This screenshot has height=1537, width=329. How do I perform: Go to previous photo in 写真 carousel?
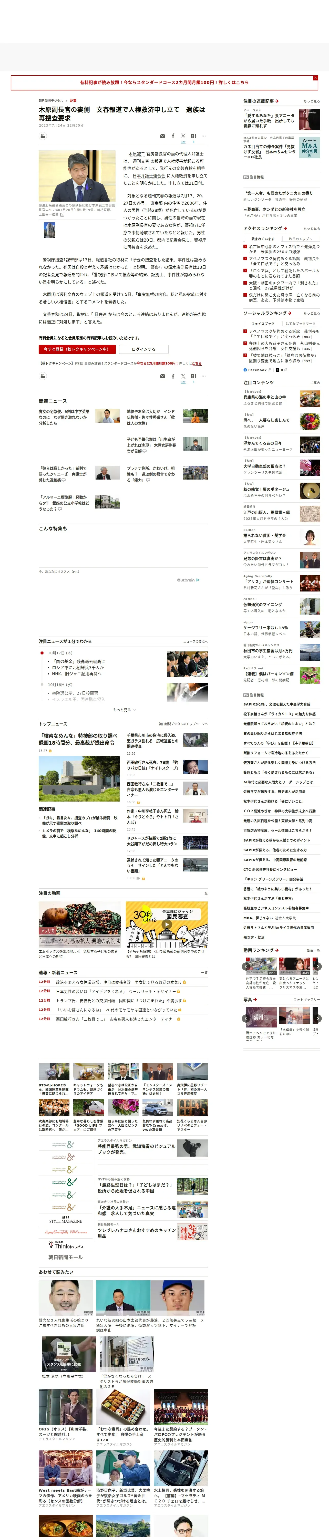[246, 1019]
